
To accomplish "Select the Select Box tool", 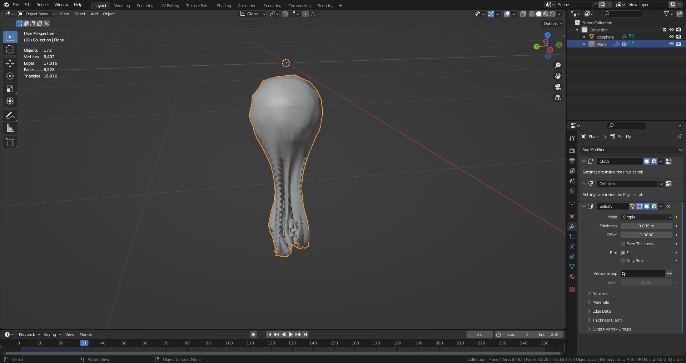I will coord(10,37).
